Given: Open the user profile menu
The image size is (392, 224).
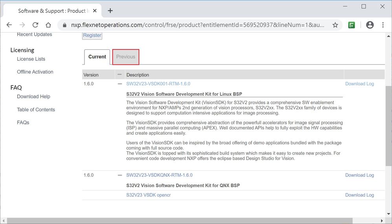Looking at the screenshot, I should pos(370,25).
